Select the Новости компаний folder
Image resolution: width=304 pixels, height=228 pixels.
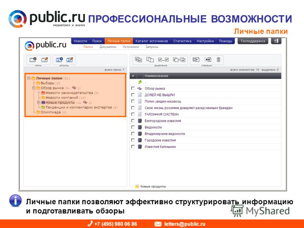[62, 98]
